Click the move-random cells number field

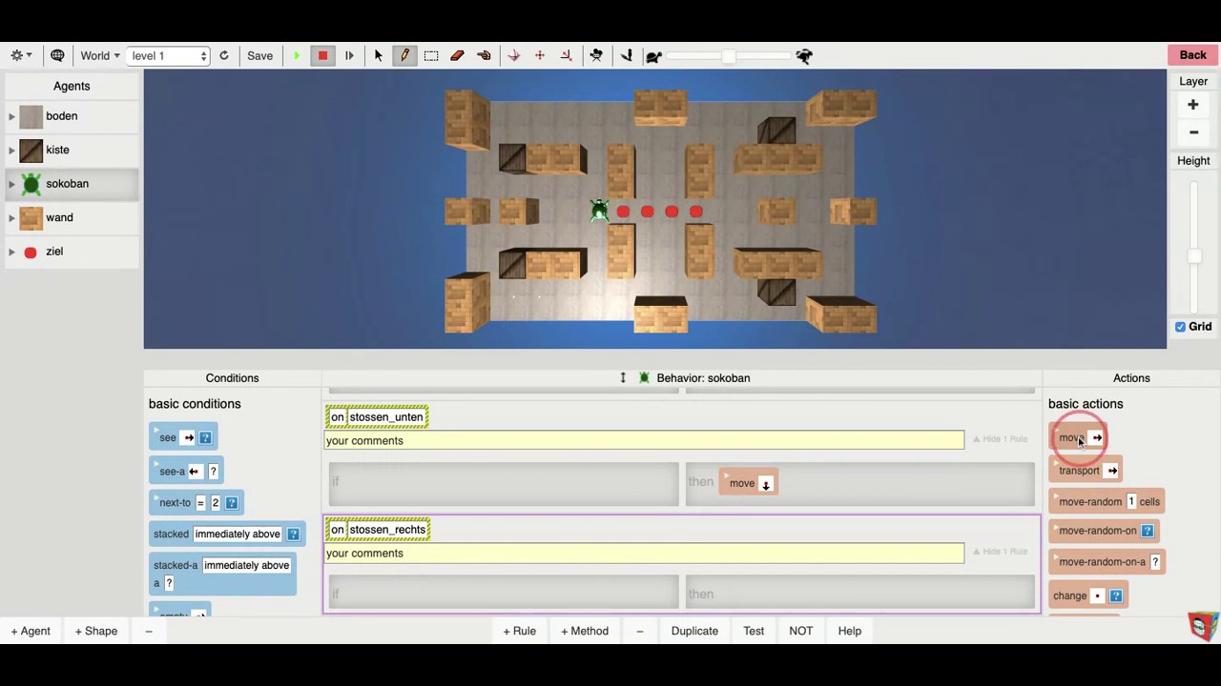pos(1131,502)
